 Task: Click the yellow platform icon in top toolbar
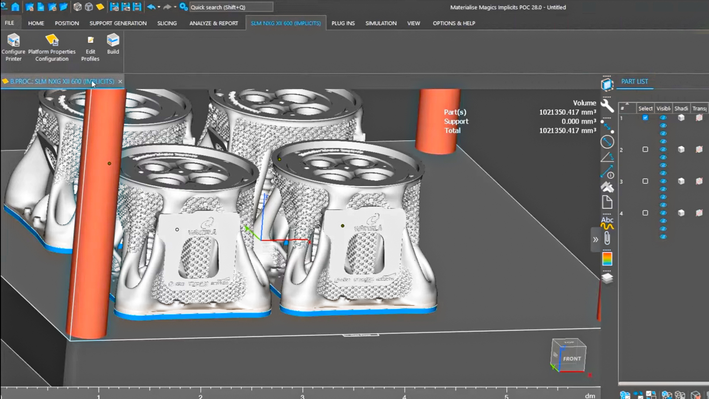(100, 7)
